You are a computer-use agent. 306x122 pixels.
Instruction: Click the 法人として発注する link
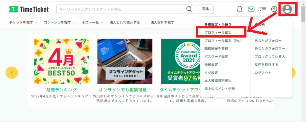(x=125, y=23)
